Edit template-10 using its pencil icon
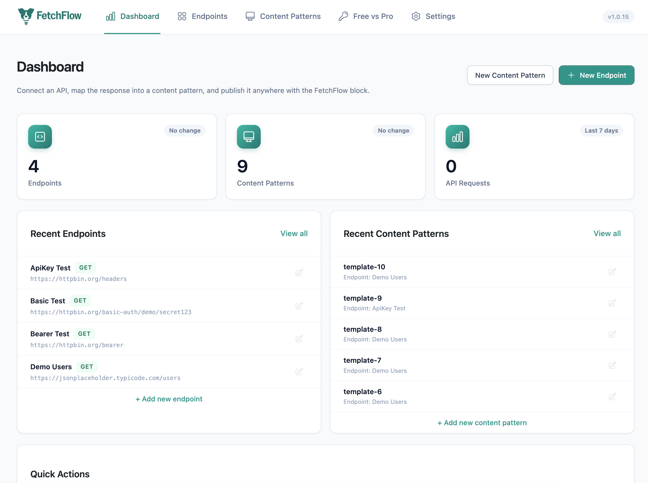This screenshot has width=648, height=483. pos(612,271)
